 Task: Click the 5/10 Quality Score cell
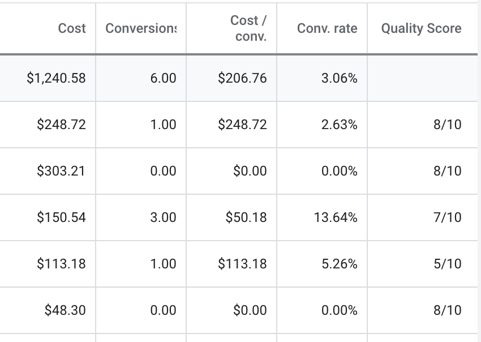tap(447, 264)
